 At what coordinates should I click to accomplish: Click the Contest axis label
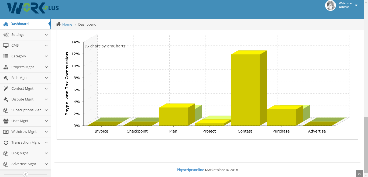click(x=245, y=131)
